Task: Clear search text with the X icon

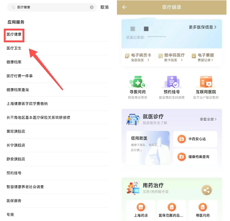Action: 92,7
